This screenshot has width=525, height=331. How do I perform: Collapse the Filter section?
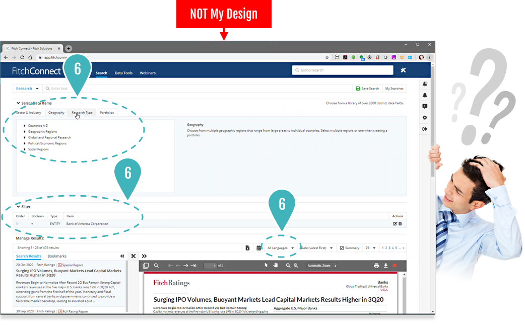tap(18, 207)
